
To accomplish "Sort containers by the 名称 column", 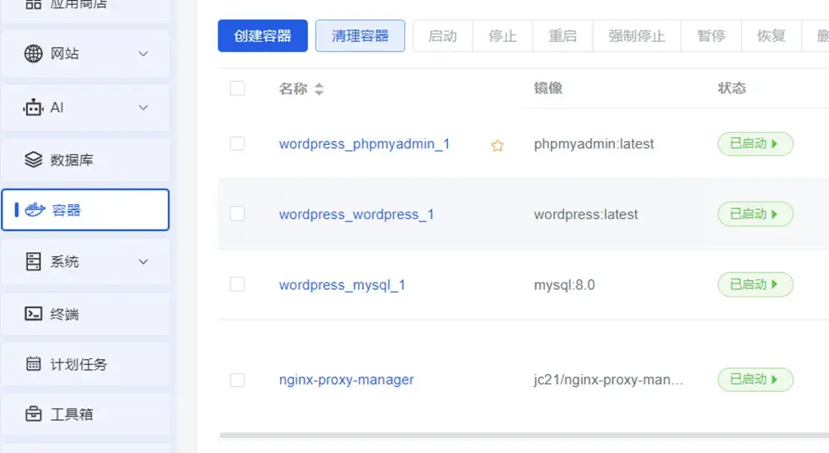I will pyautogui.click(x=319, y=89).
